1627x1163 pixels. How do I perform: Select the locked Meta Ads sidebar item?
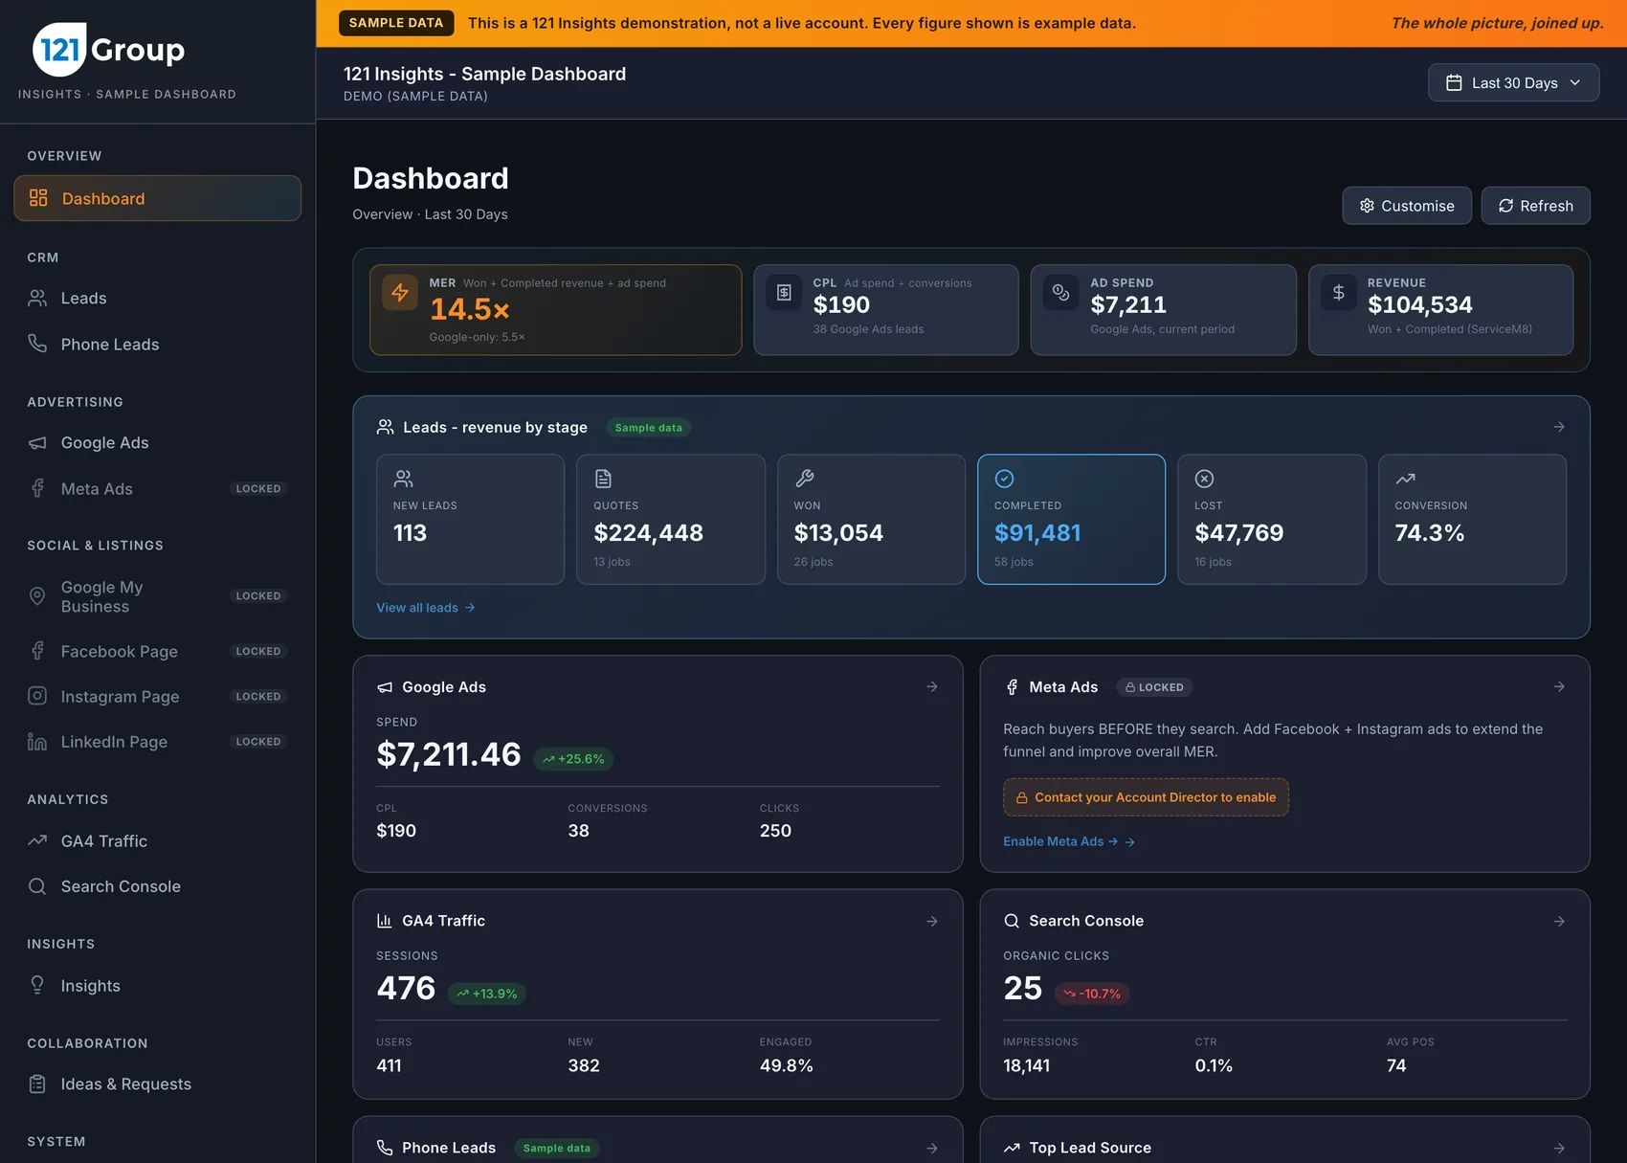tap(157, 489)
